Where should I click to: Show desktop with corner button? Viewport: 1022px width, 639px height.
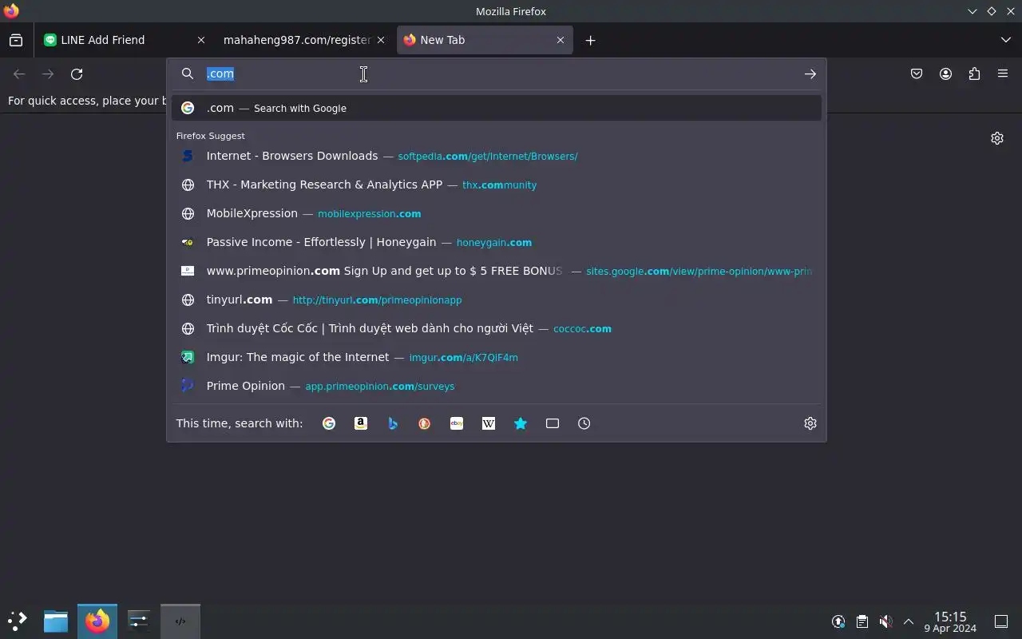click(x=1001, y=621)
